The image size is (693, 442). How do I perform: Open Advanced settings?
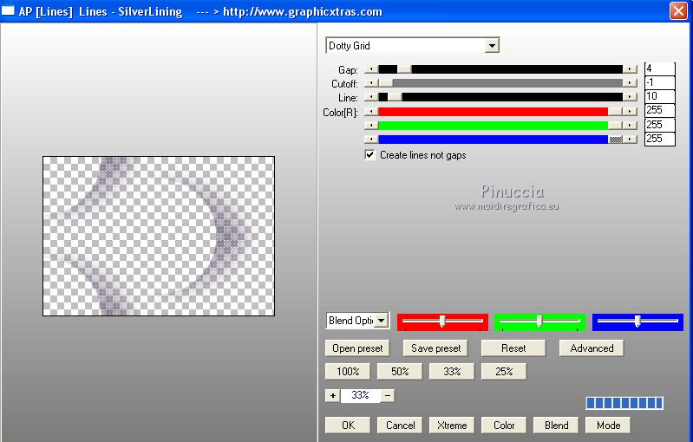pyautogui.click(x=592, y=348)
